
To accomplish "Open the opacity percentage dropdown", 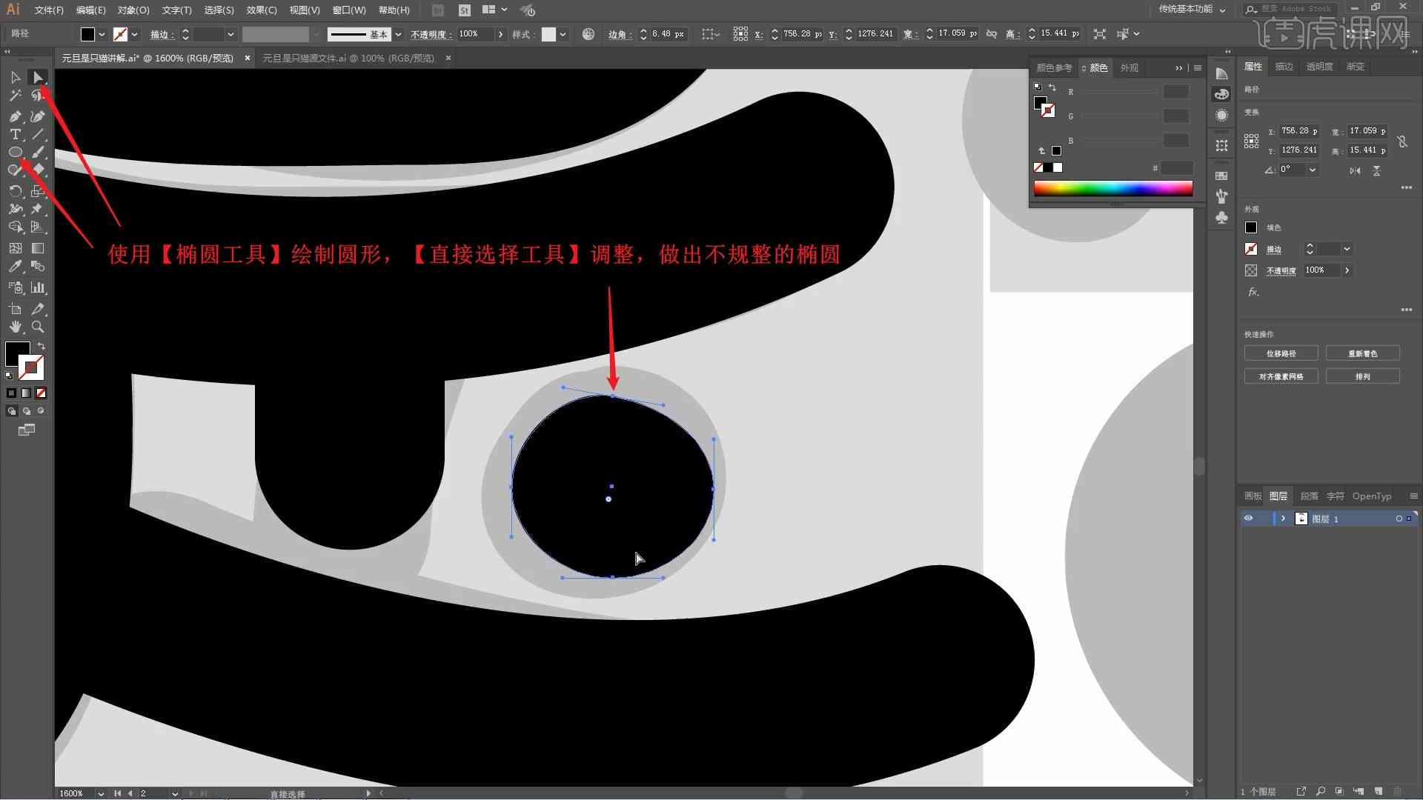I will click(x=500, y=33).
